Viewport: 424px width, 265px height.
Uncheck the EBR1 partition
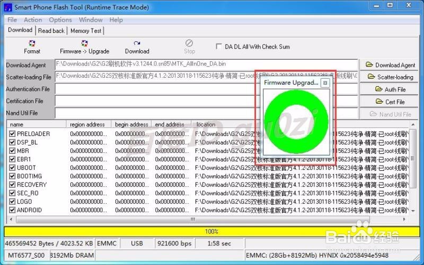(x=12, y=159)
